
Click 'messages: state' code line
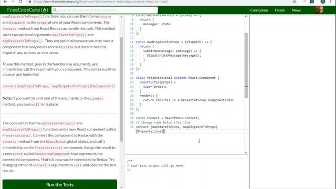(x=156, y=24)
